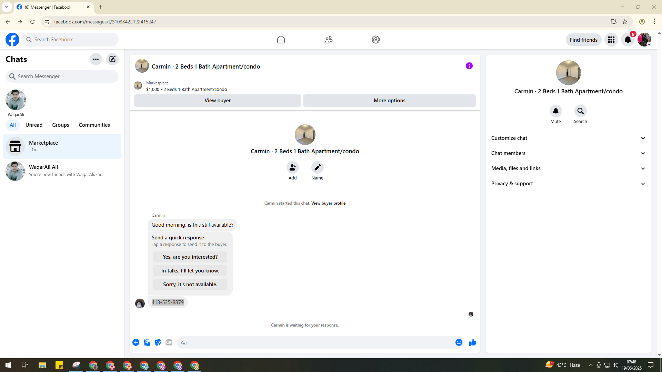The width and height of the screenshot is (662, 372).
Task: Open the WaqarAli Ali chat thread
Action: point(62,171)
